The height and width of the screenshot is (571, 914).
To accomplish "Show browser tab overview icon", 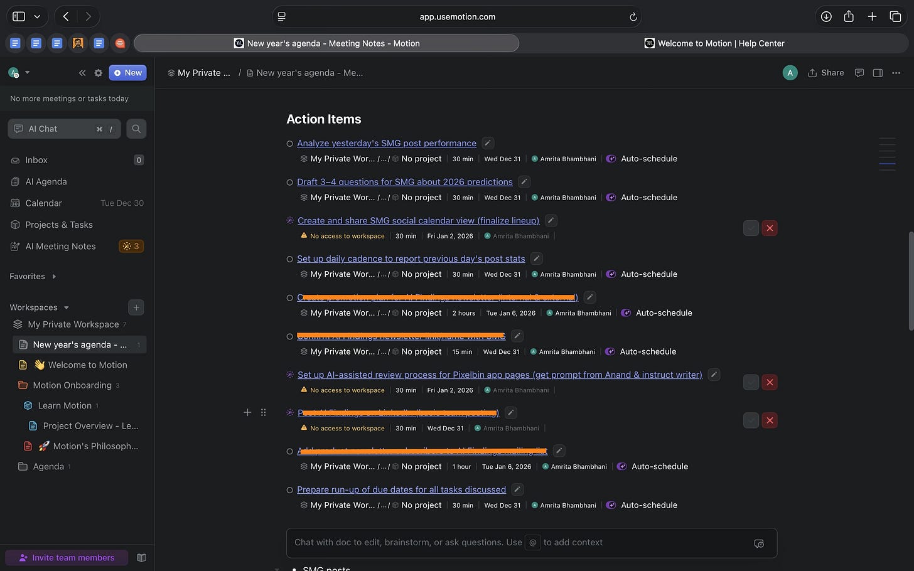I will tap(895, 17).
